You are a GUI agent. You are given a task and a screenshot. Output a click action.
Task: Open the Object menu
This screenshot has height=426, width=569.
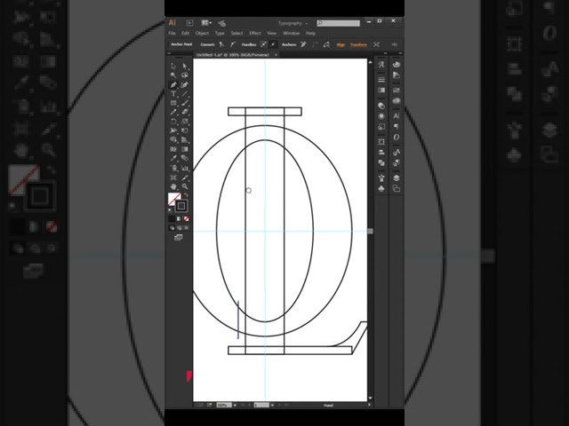pyautogui.click(x=202, y=33)
